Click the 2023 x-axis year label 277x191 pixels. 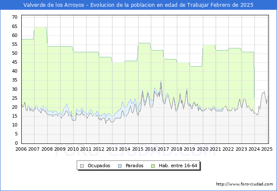click(241, 149)
